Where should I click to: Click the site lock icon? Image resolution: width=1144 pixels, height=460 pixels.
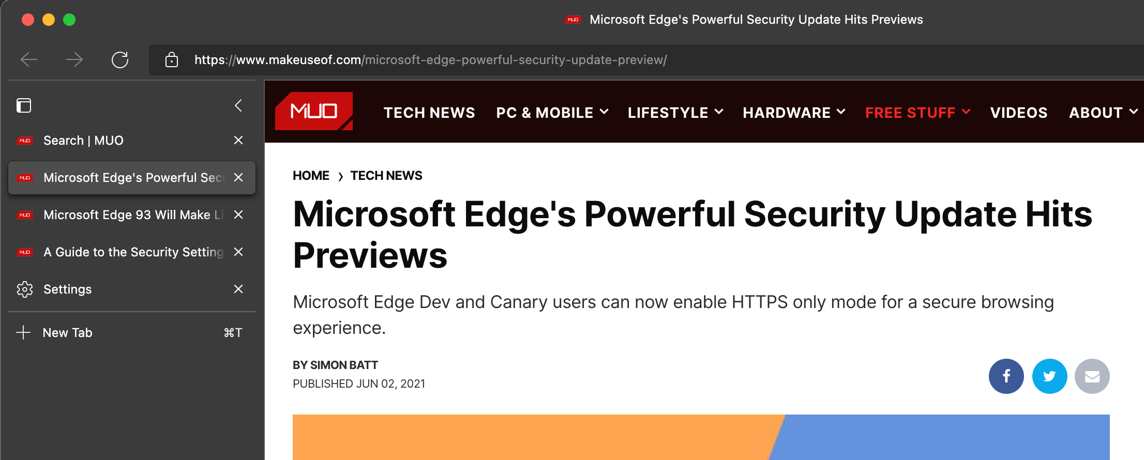point(171,60)
